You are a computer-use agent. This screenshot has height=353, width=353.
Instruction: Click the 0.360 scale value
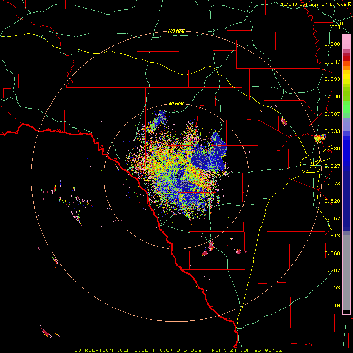point(332,253)
